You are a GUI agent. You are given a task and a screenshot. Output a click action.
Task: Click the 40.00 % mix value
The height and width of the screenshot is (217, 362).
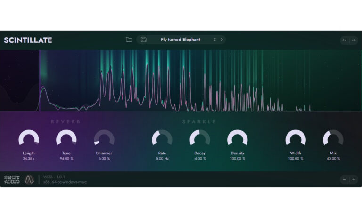tap(333, 159)
